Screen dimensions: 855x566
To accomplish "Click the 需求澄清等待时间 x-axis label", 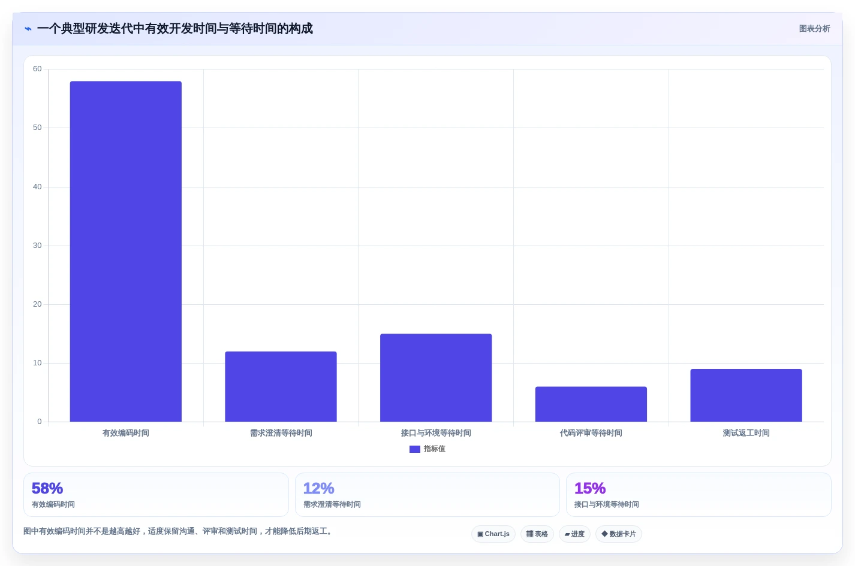I will click(281, 433).
